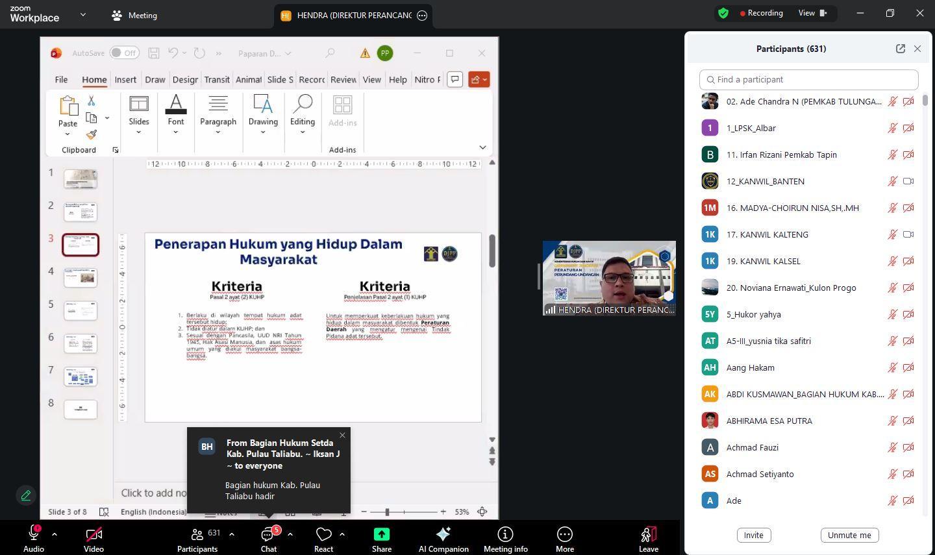Open the View dropdown at top right
The height and width of the screenshot is (555, 935).
click(812, 13)
